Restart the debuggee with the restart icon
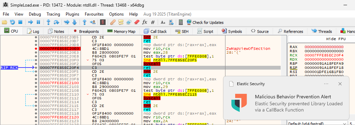 tap(13, 23)
